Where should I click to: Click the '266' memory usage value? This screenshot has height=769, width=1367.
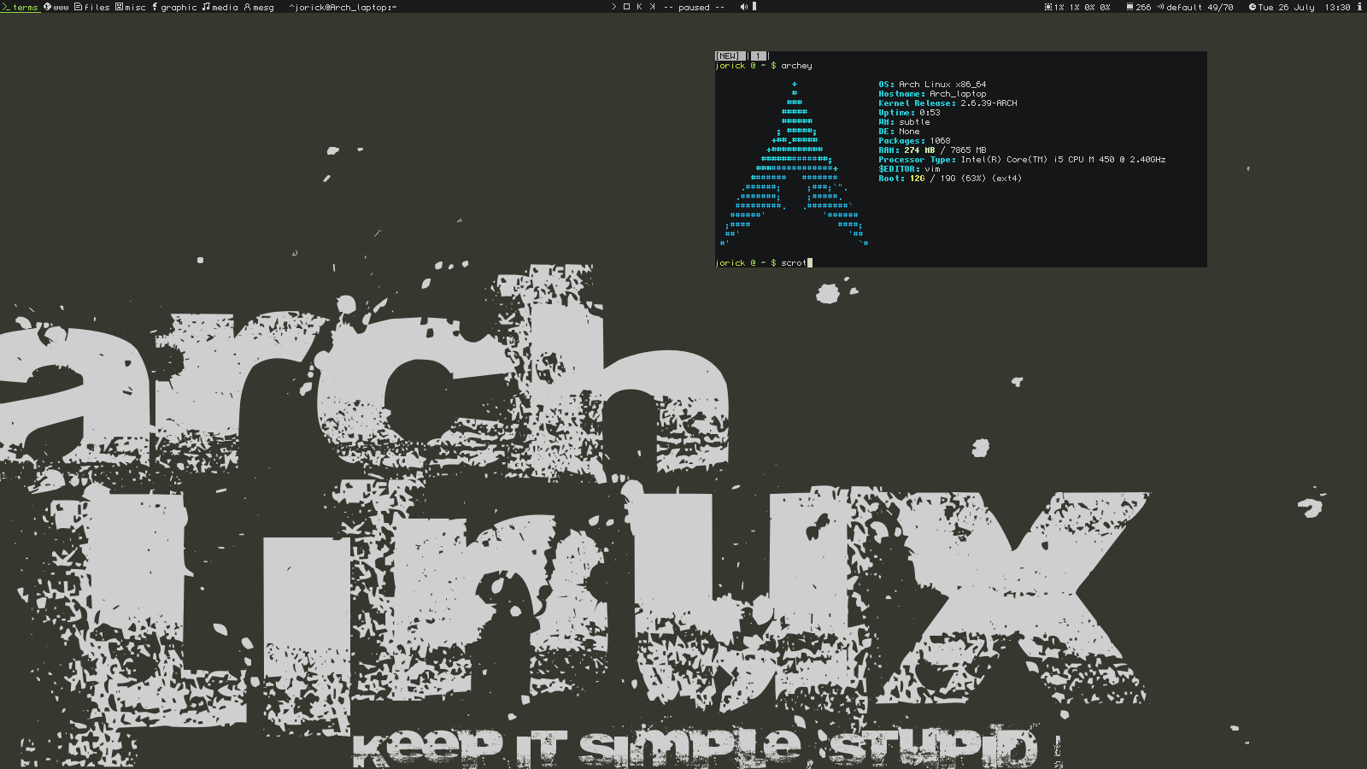(1143, 7)
